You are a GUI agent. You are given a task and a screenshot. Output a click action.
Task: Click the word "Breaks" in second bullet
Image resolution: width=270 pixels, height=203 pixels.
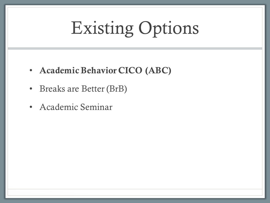52,89
